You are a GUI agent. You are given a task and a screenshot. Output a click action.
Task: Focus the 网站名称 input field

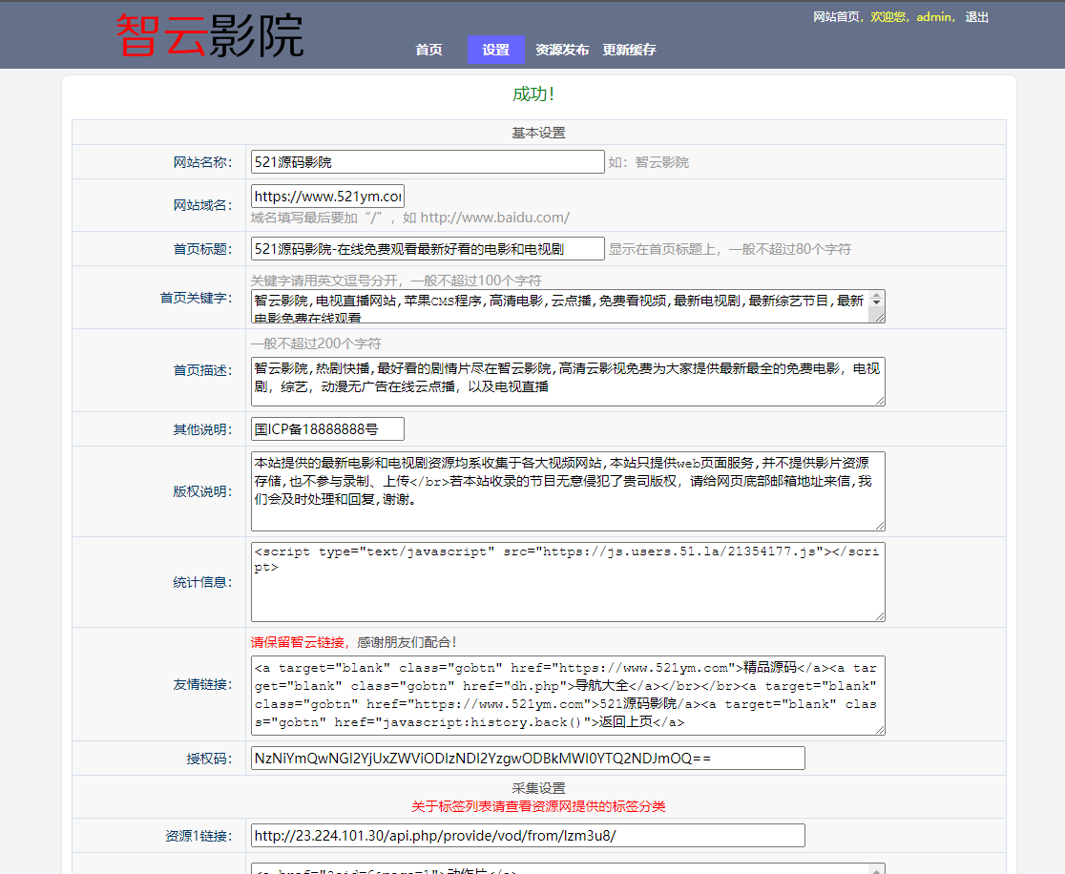(428, 162)
